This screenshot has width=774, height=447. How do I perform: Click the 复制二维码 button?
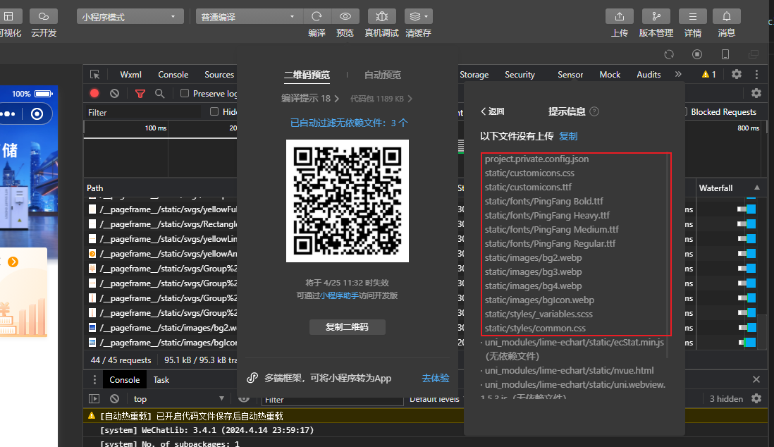pos(347,327)
